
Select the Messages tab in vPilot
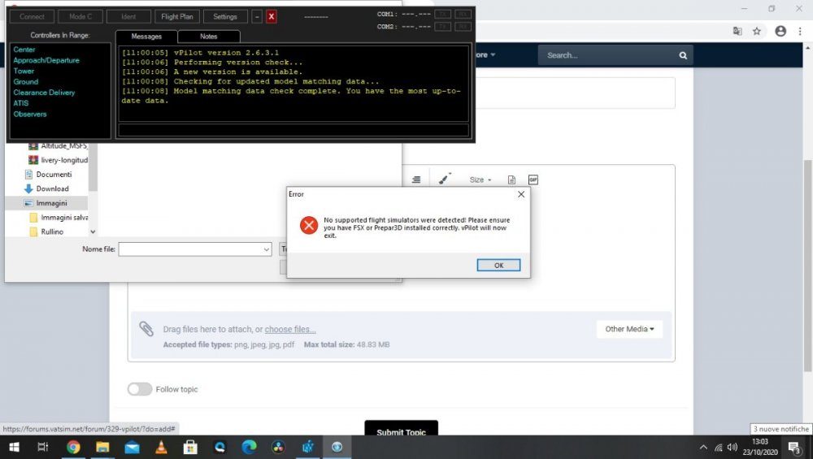[146, 37]
